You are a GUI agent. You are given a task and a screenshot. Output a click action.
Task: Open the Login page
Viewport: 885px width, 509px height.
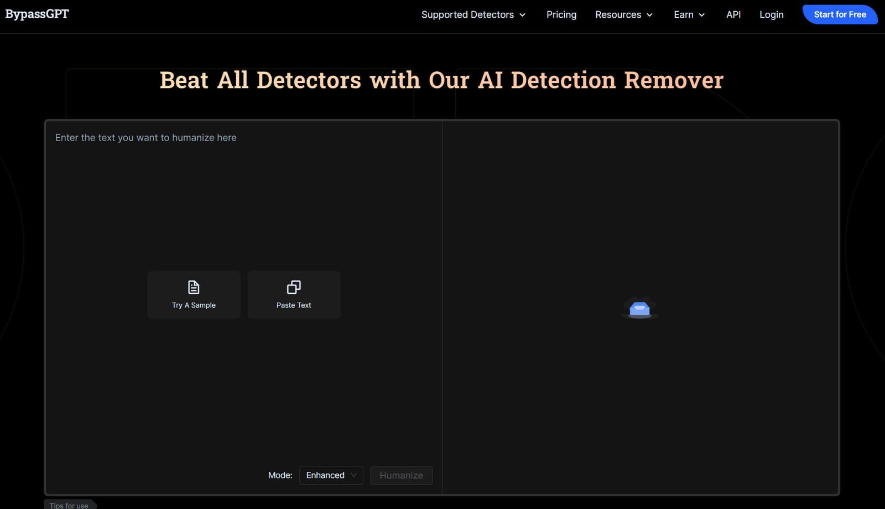pos(771,14)
